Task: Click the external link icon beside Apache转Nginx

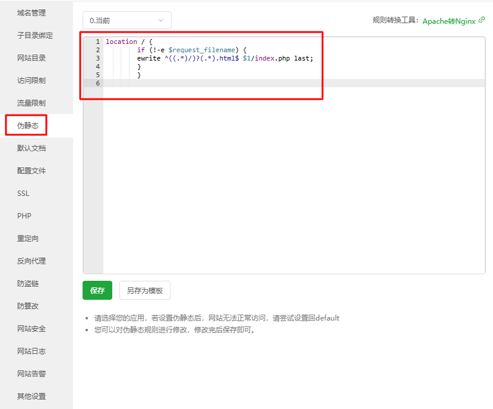Action: coord(482,20)
